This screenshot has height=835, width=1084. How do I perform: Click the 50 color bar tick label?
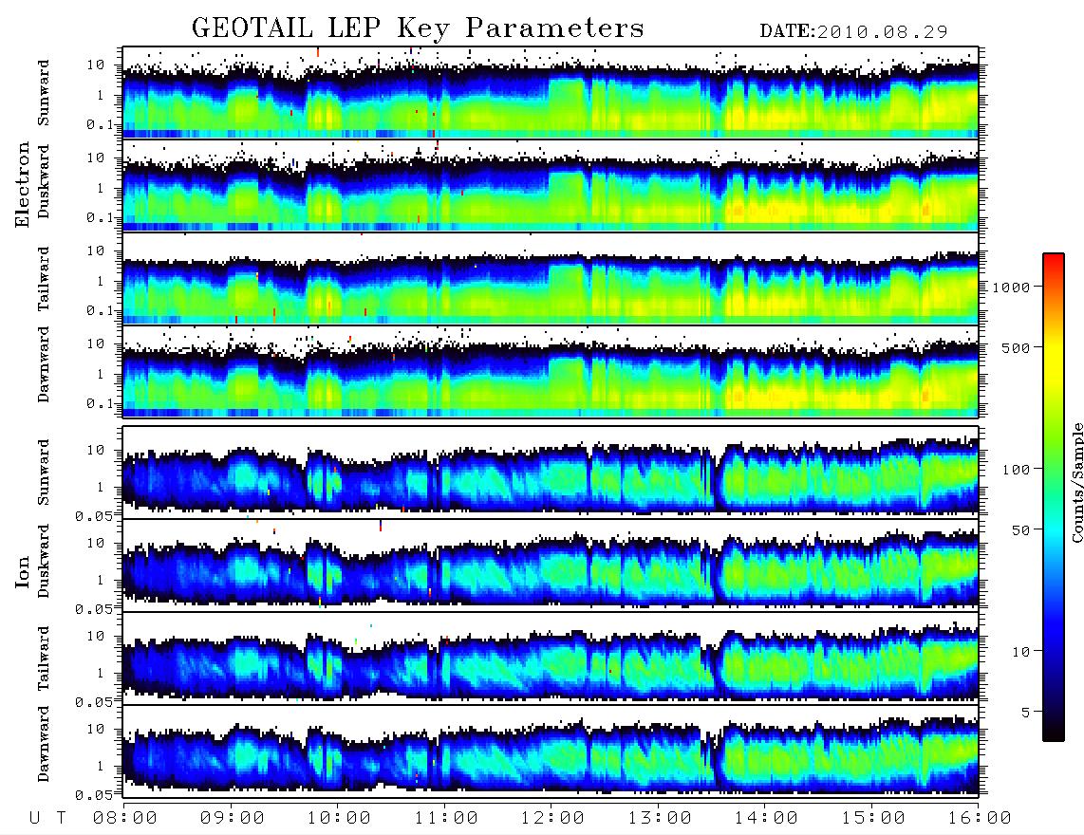[1020, 530]
